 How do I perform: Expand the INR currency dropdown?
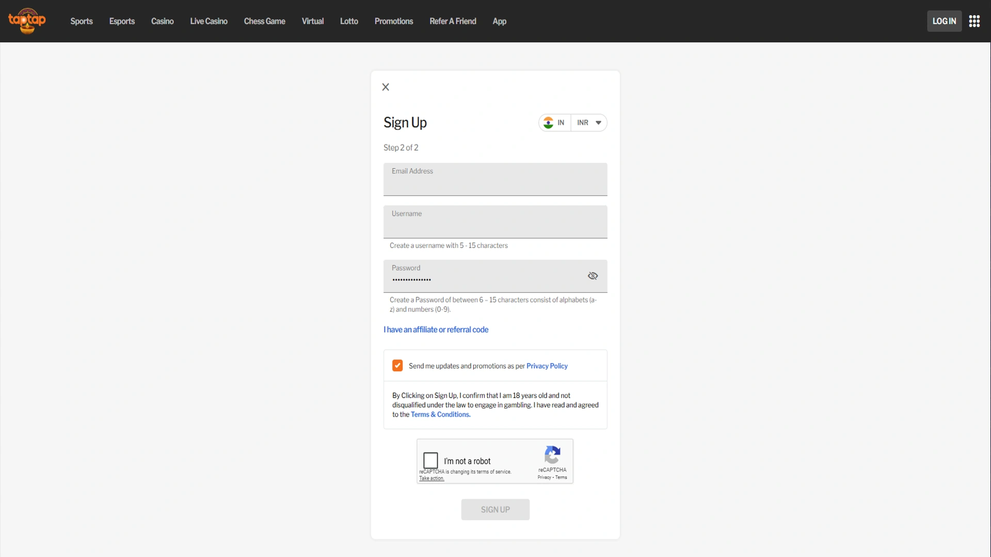point(589,123)
